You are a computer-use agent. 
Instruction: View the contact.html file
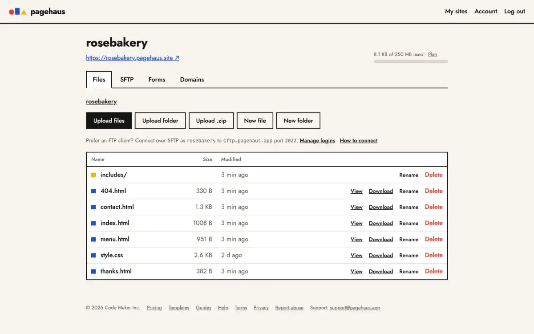click(x=356, y=207)
